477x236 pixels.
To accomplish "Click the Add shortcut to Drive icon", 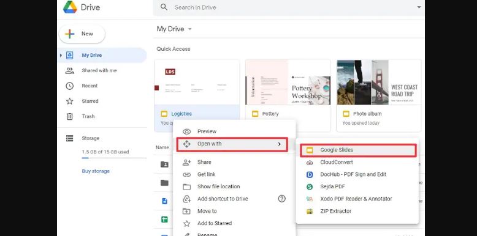I will (186, 199).
